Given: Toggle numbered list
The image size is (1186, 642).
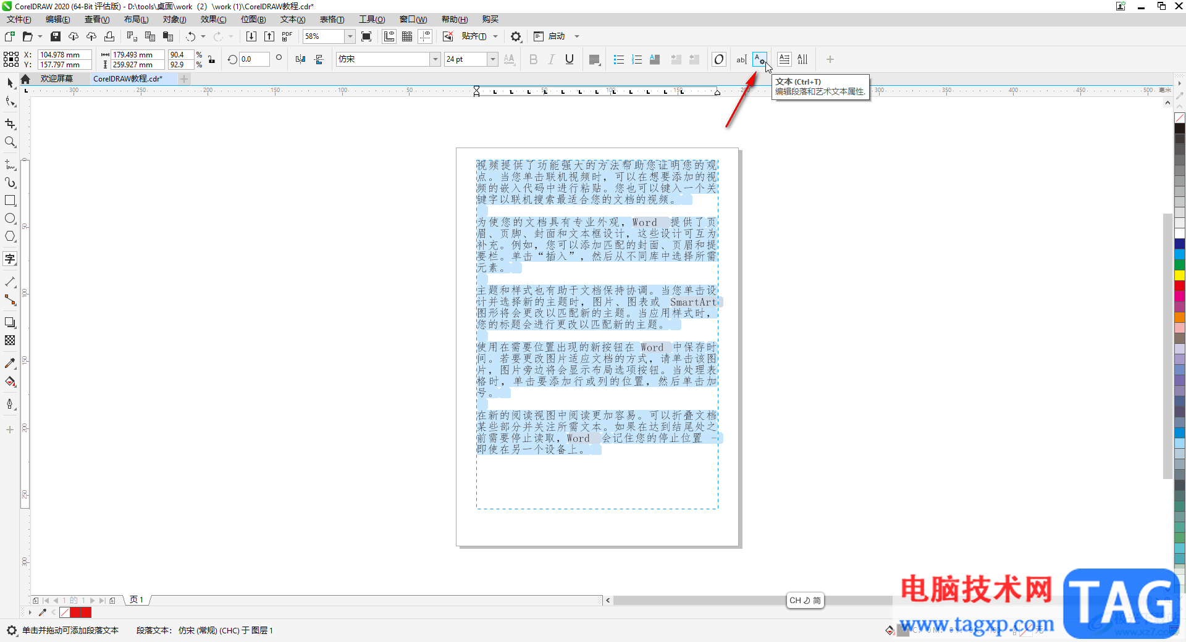Looking at the screenshot, I should point(637,59).
